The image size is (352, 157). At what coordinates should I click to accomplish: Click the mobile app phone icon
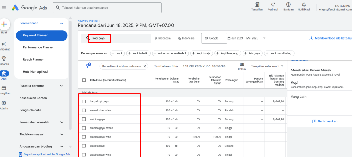click(x=20, y=154)
